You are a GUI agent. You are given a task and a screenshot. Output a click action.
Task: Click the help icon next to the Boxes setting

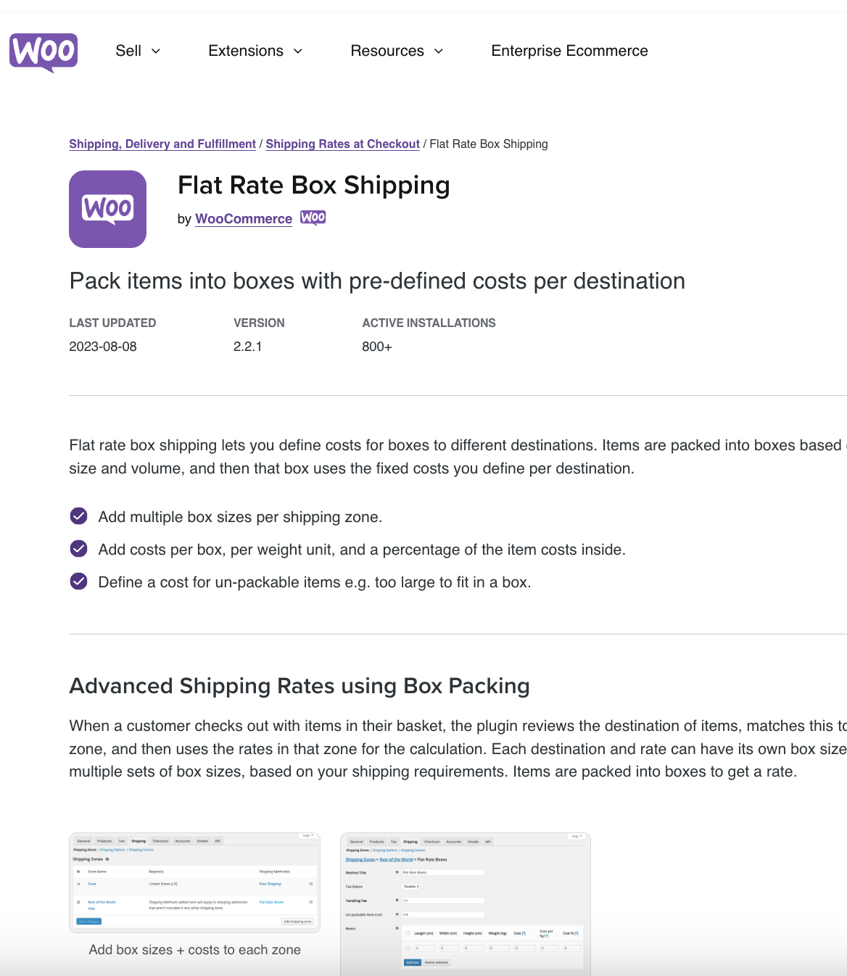[397, 927]
